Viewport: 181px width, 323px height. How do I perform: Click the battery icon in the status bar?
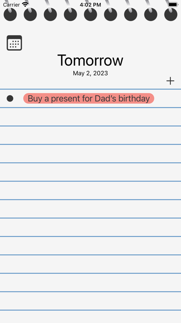[173, 5]
